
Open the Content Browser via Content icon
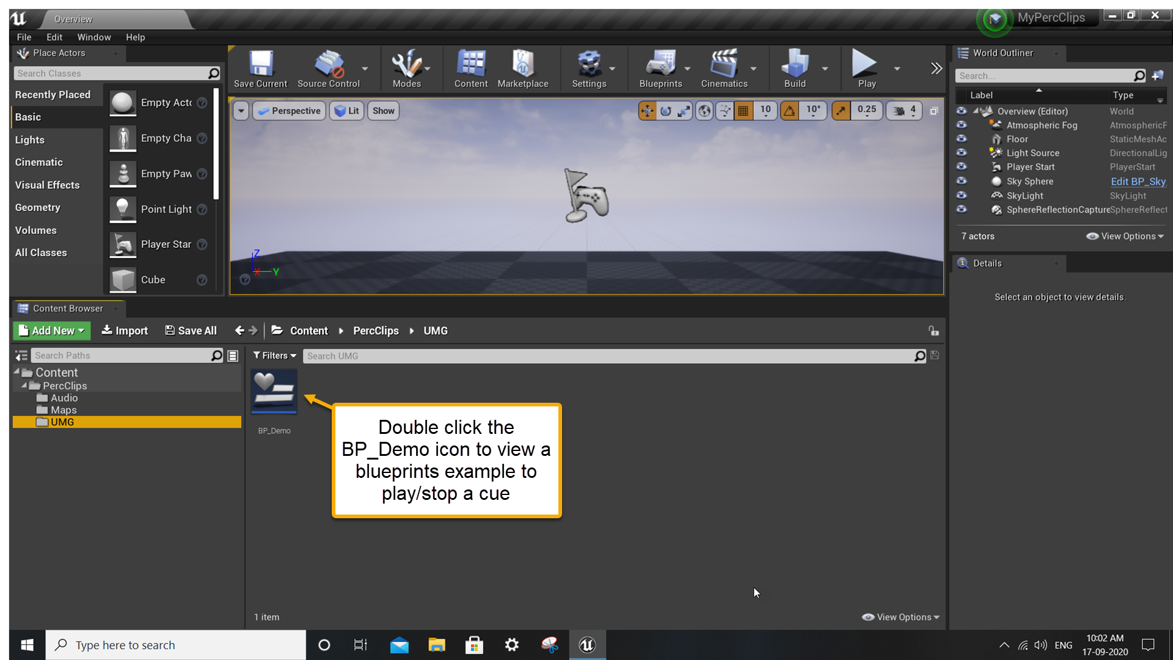coord(470,67)
